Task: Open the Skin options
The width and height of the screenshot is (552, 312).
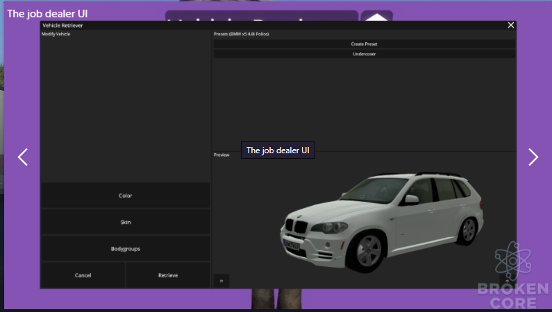Action: tap(125, 222)
